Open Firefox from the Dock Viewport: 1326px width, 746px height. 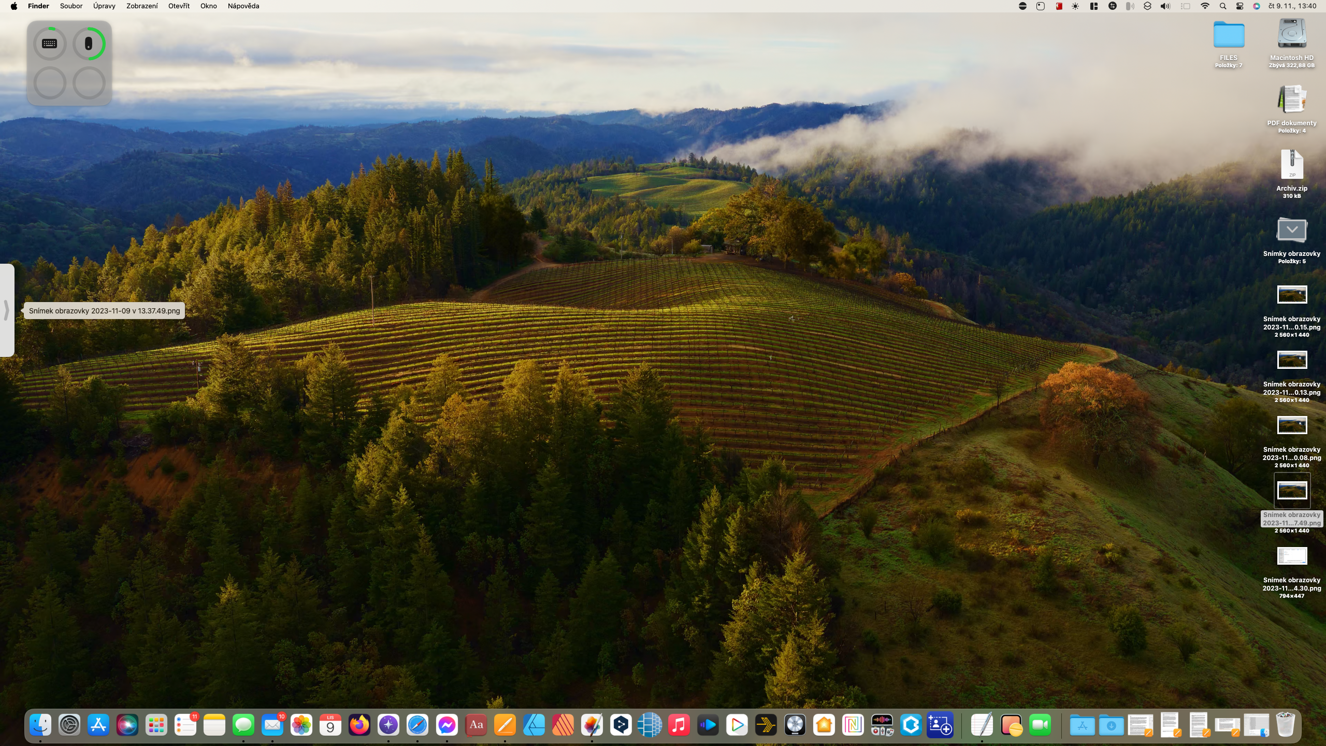point(359,725)
